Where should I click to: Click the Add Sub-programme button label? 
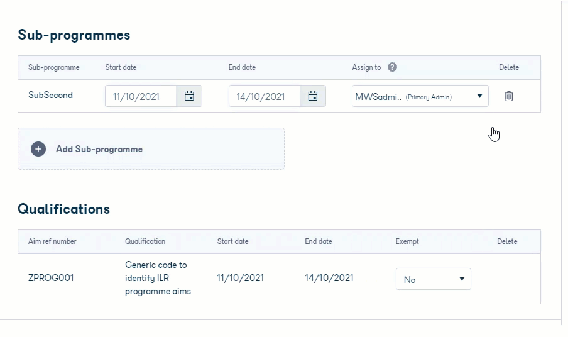tap(99, 149)
